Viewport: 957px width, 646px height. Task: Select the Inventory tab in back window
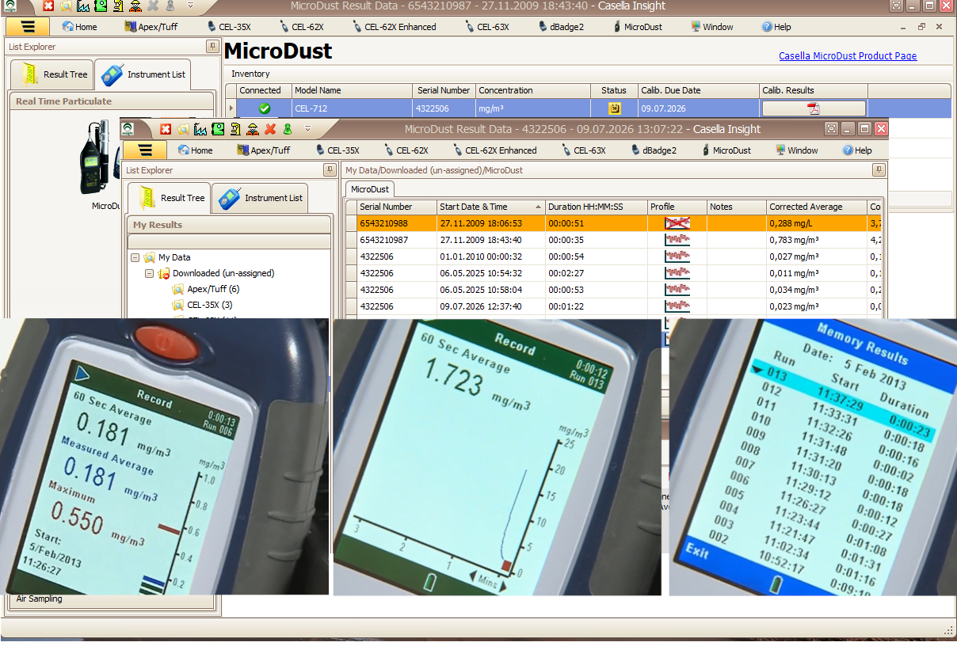pyautogui.click(x=250, y=74)
